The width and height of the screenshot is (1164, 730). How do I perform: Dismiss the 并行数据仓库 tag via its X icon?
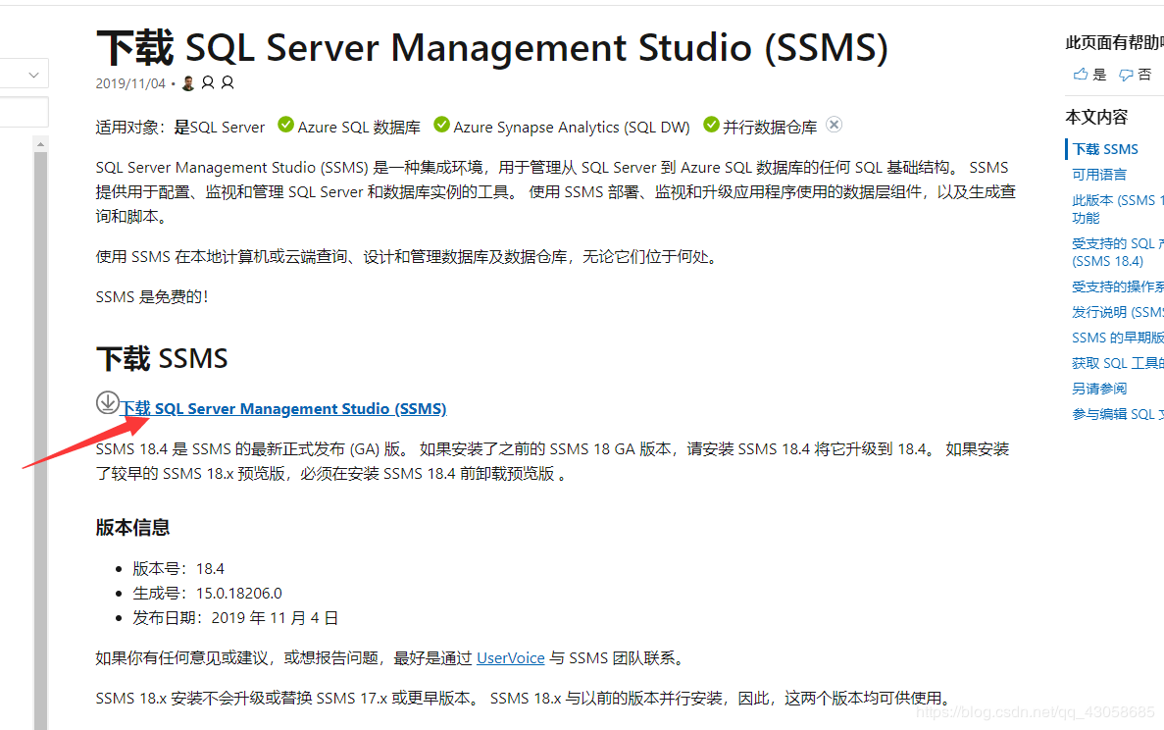[x=834, y=125]
